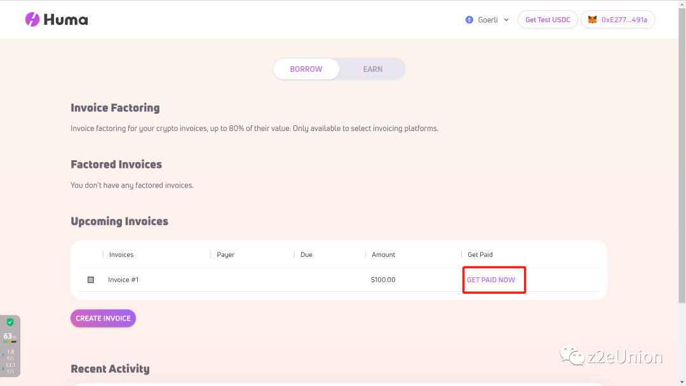Click the document icon beside Invoice #1

[x=91, y=280]
